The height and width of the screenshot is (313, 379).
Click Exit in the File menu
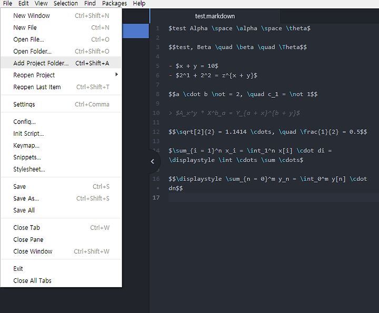61,269
